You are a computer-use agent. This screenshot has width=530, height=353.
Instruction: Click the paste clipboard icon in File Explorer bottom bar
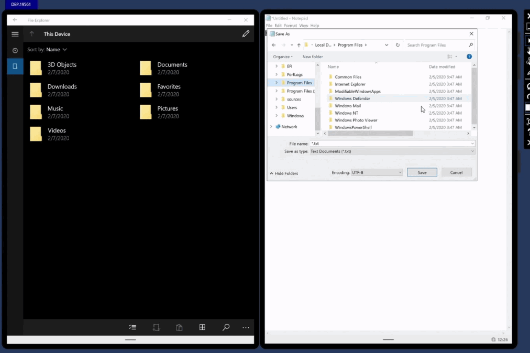[179, 327]
